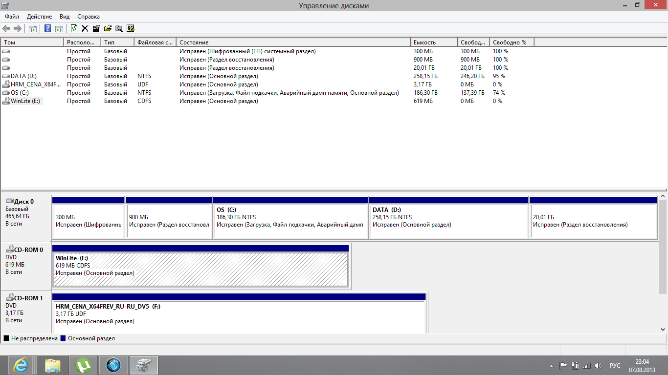The image size is (668, 375).
Task: Click the battery icon in system tray
Action: coord(575,365)
